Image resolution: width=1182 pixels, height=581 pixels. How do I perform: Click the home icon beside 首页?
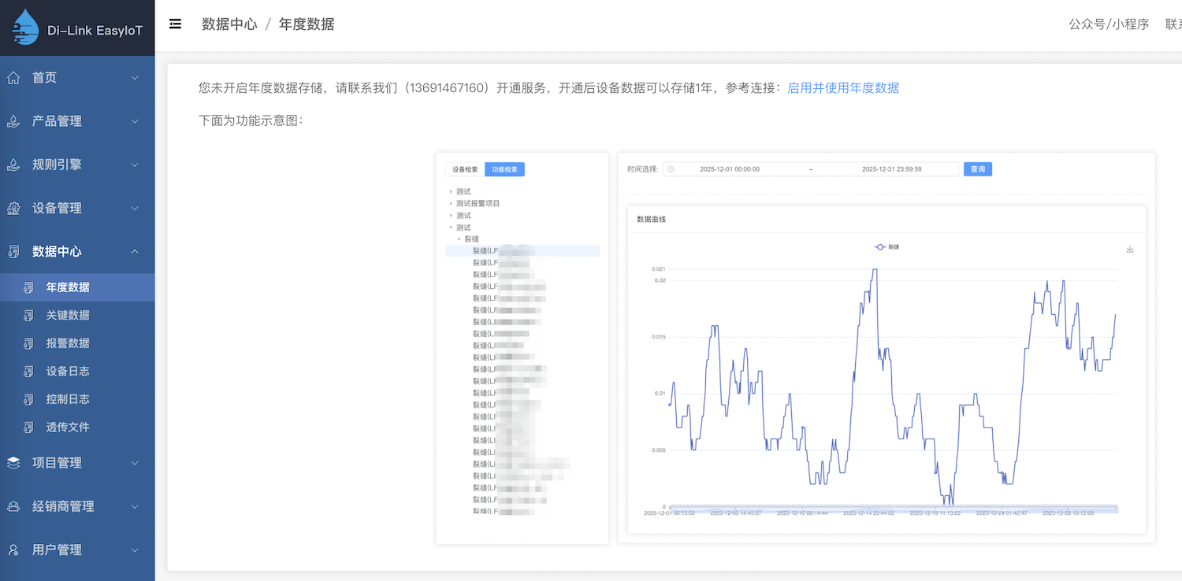pyautogui.click(x=13, y=78)
